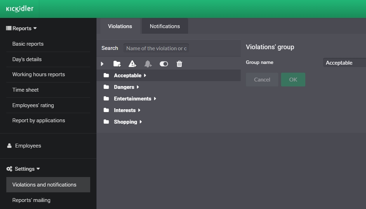Click the Group name text field
The height and width of the screenshot is (209, 366).
coord(344,63)
